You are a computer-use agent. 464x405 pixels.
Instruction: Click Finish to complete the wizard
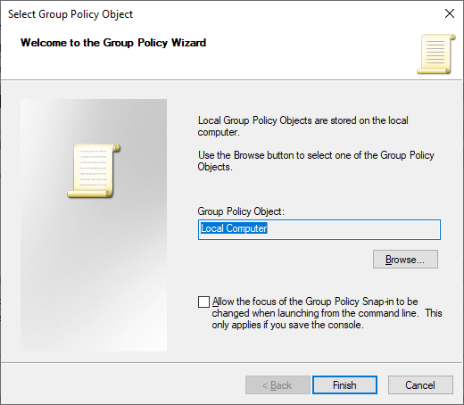pos(344,385)
